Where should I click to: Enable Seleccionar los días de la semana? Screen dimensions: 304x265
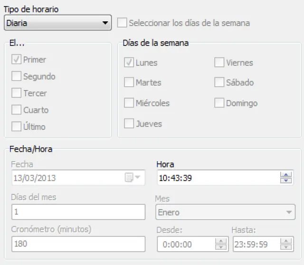(123, 23)
